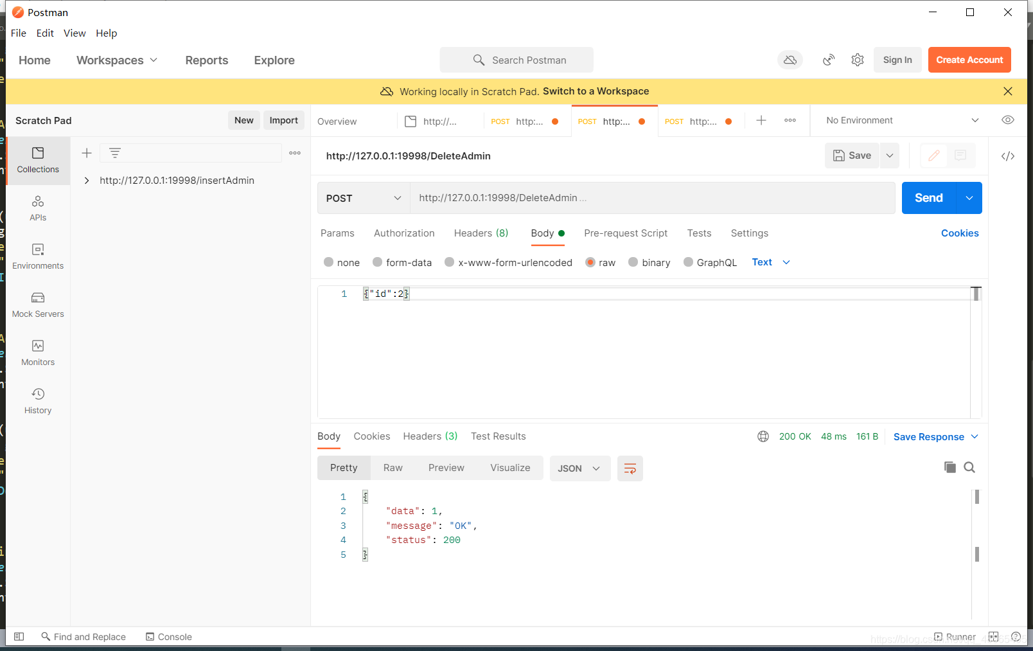The width and height of the screenshot is (1033, 651).
Task: Open the settings gear icon
Action: click(858, 60)
